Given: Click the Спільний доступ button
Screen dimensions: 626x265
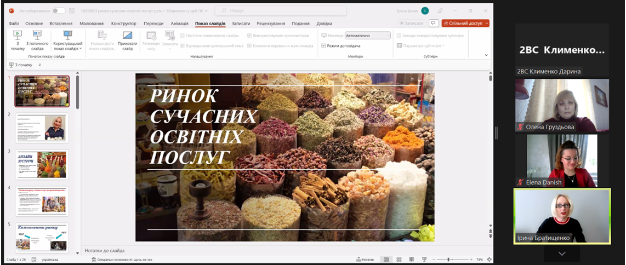Looking at the screenshot, I should tap(465, 24).
